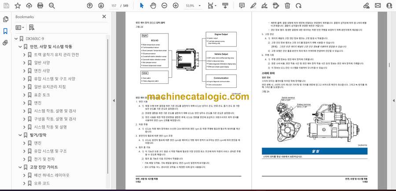Click the send by email icon
The image size is (396, 191).
pos(378,6)
